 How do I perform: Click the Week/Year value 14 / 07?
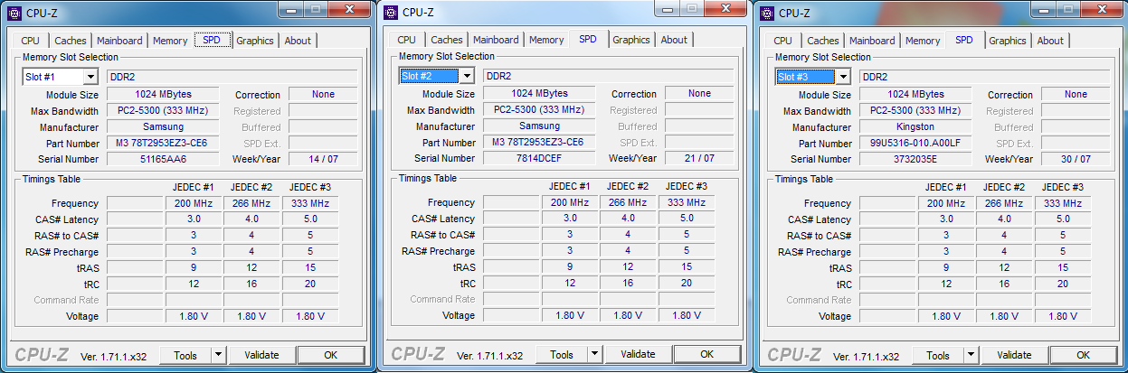323,159
